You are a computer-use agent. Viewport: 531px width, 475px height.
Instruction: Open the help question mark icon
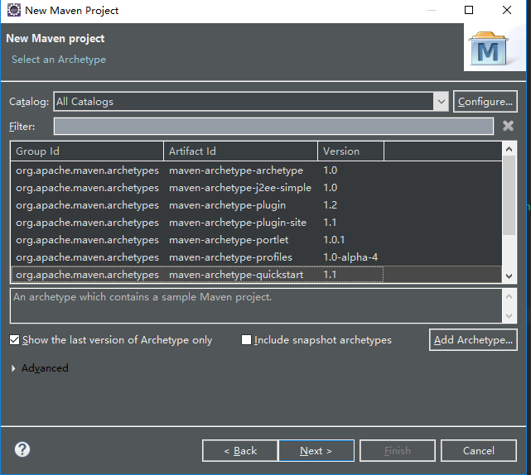click(x=22, y=449)
